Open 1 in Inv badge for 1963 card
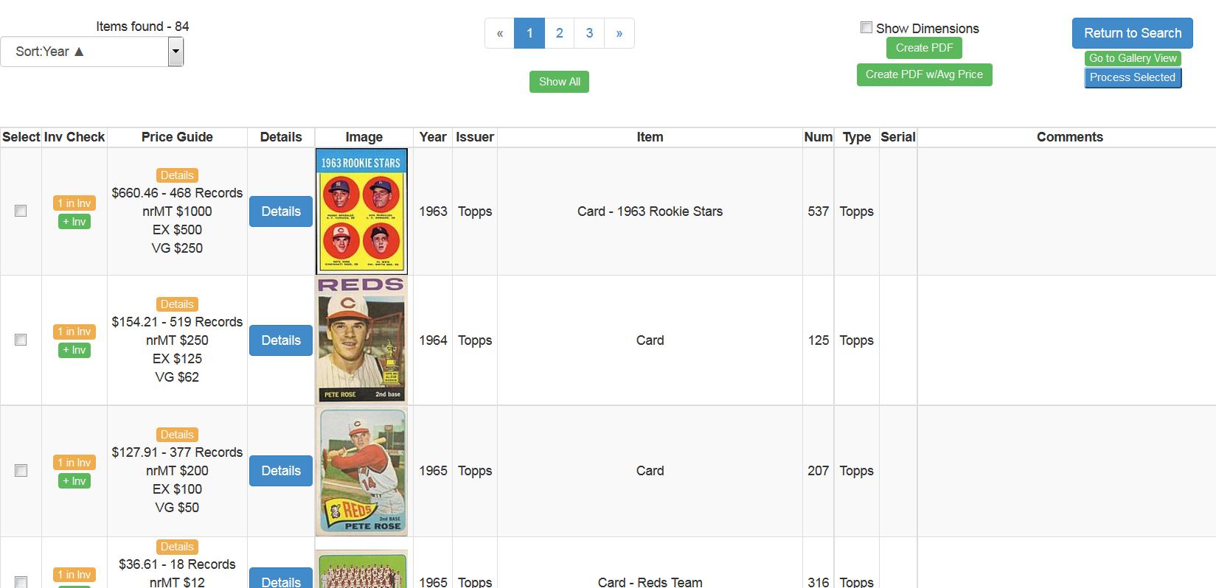 point(74,203)
